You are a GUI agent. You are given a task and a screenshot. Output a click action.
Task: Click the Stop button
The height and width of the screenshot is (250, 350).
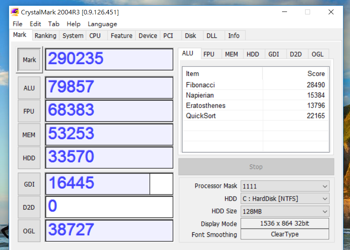[256, 167]
